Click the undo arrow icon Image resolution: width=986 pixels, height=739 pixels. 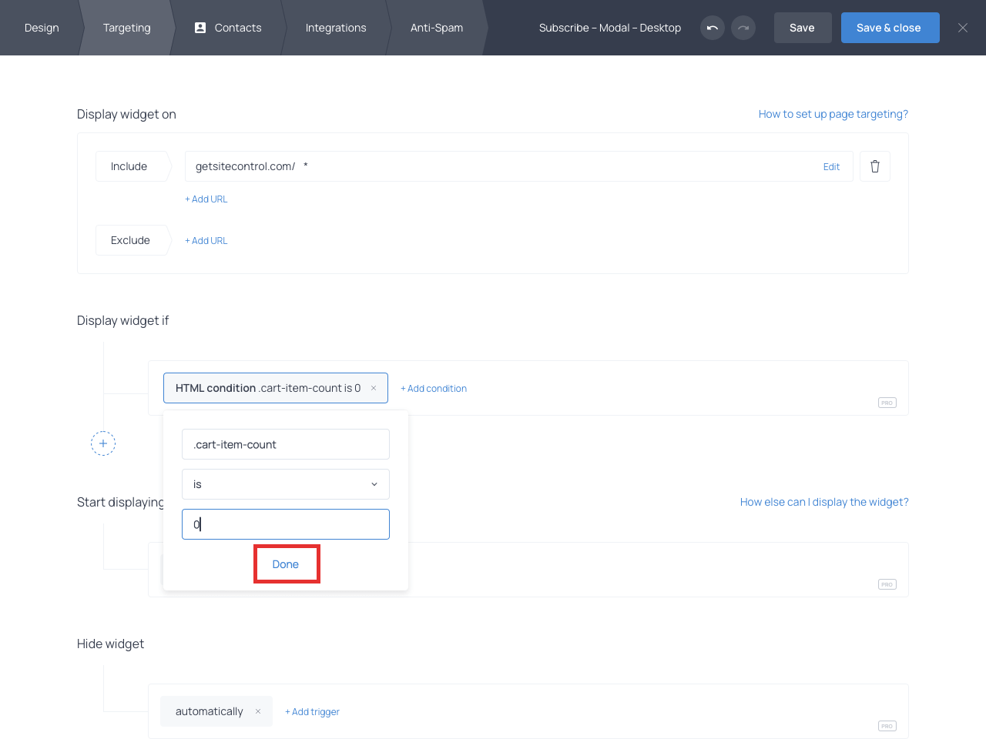coord(712,28)
